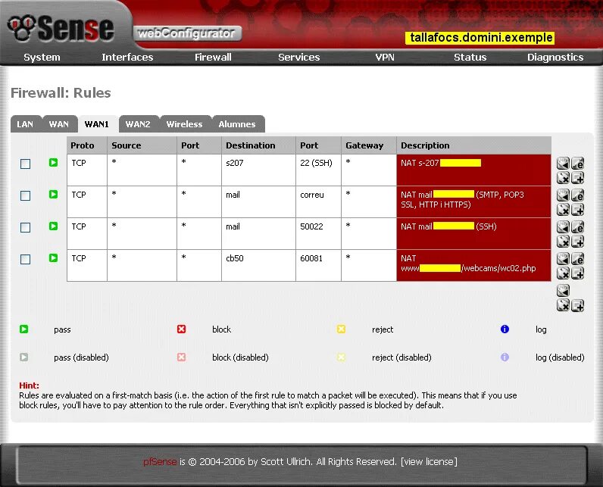Screen dimensions: 603x487
Task: Click green pass icon of mail 50022 rule
Action: click(54, 226)
